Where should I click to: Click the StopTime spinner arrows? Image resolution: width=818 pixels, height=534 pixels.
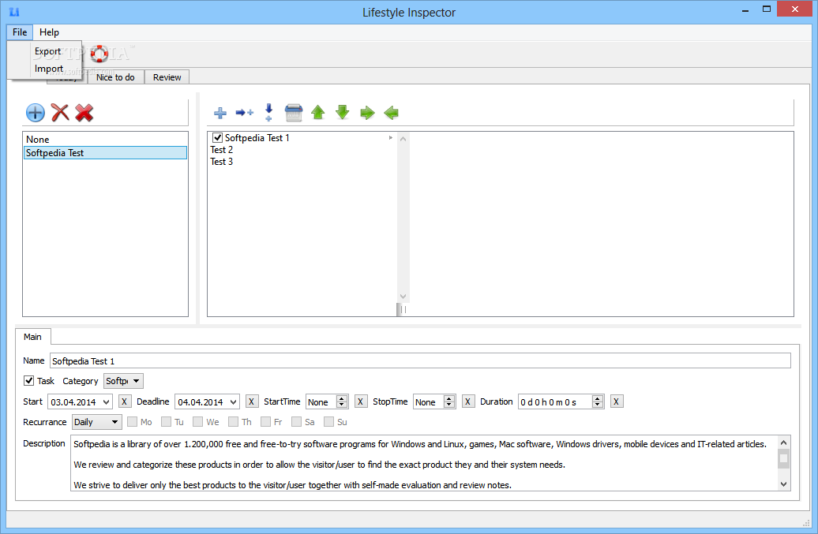[449, 401]
